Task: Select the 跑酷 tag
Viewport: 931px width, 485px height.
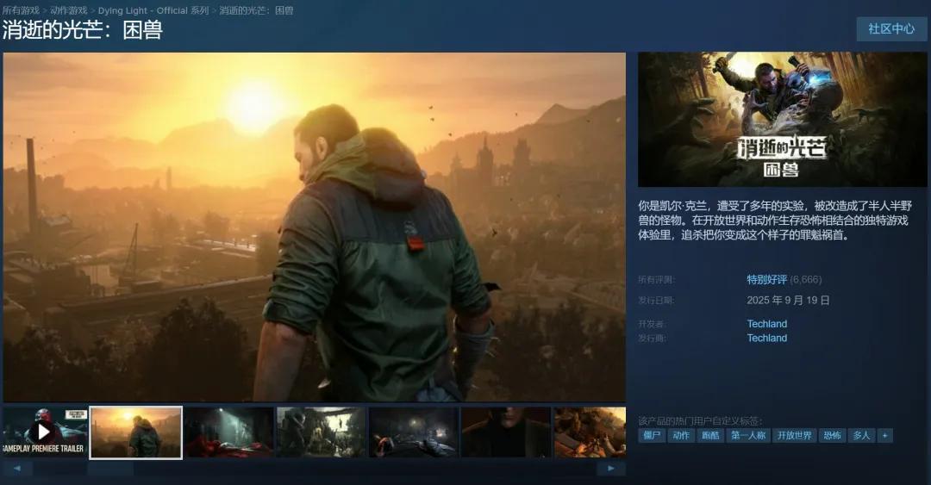Action: click(x=710, y=436)
